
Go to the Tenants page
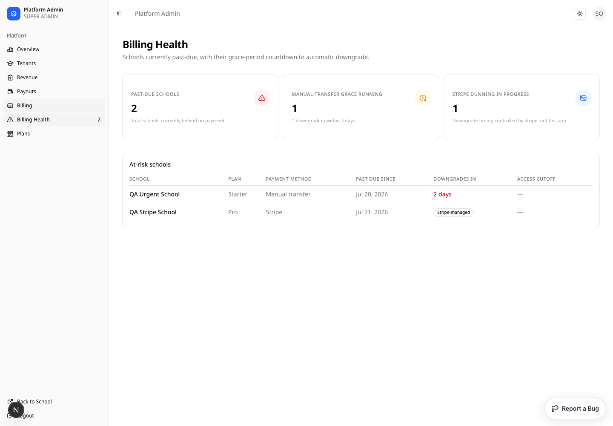54,63
